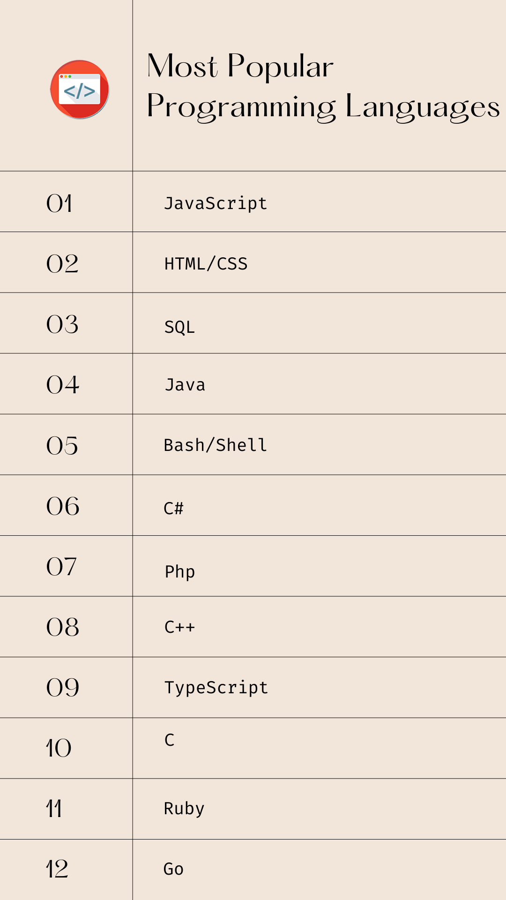
Task: Click rank number 01
Action: [60, 203]
